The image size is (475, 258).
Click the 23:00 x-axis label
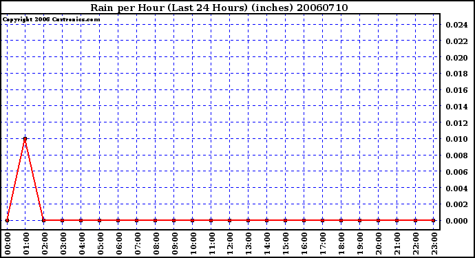click(x=434, y=244)
